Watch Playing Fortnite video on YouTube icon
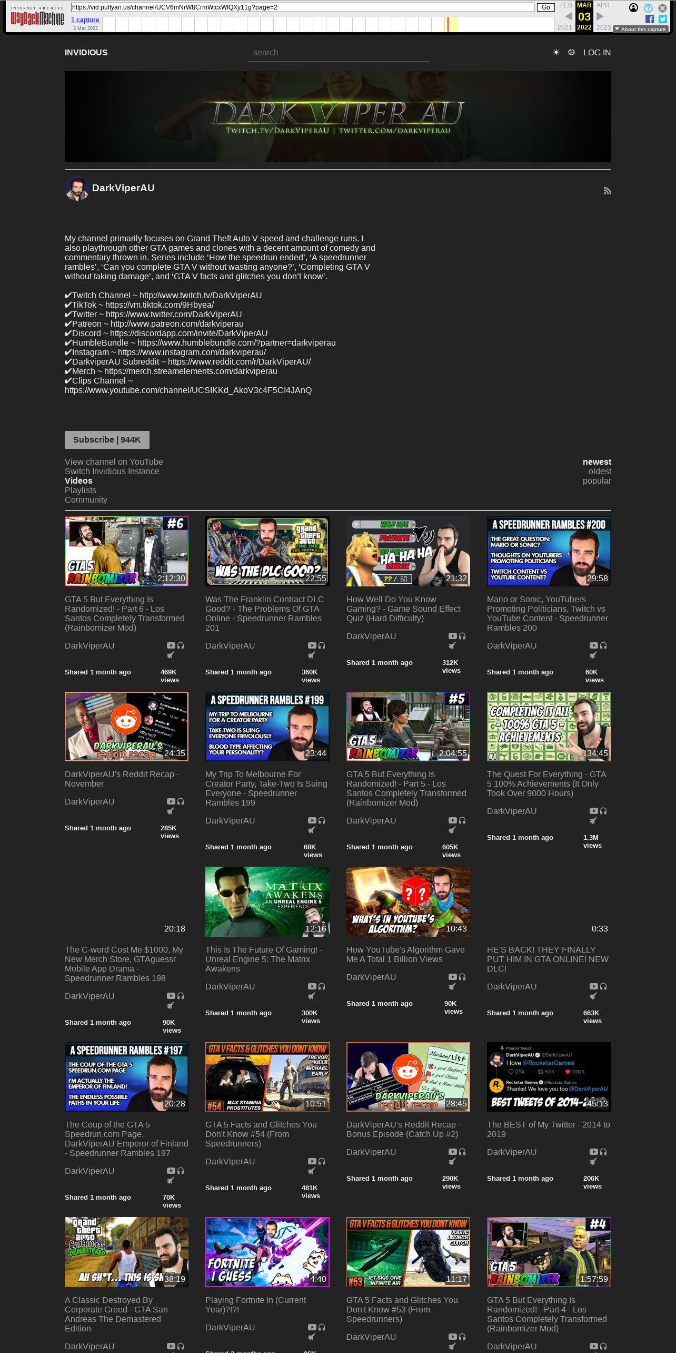This screenshot has width=676, height=1353. click(x=312, y=1327)
